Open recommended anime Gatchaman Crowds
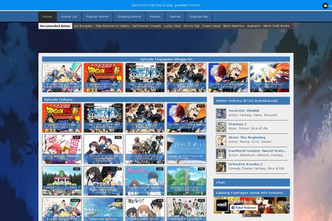This screenshot has width=332, height=221. point(146,26)
